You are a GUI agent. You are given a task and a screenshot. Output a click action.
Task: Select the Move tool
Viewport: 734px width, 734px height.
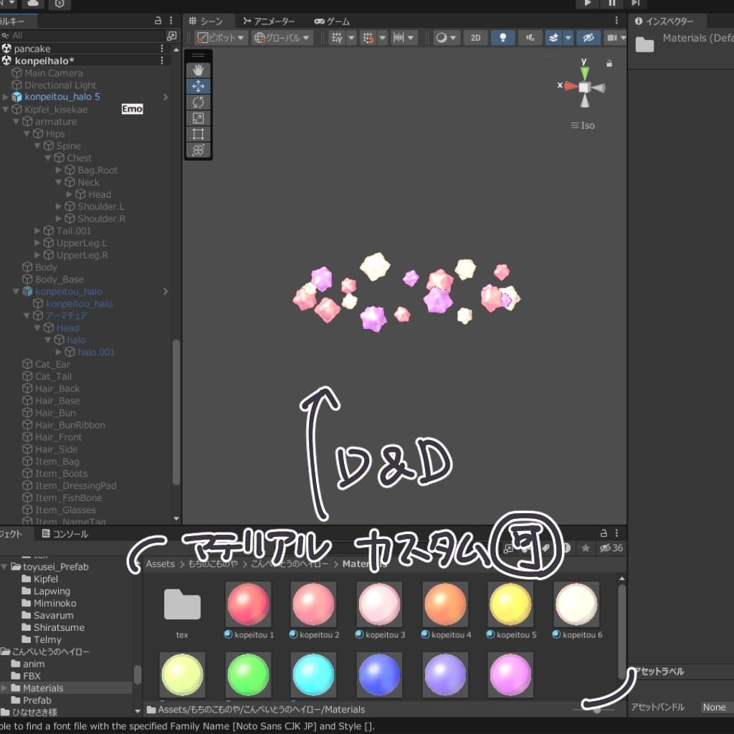(198, 86)
